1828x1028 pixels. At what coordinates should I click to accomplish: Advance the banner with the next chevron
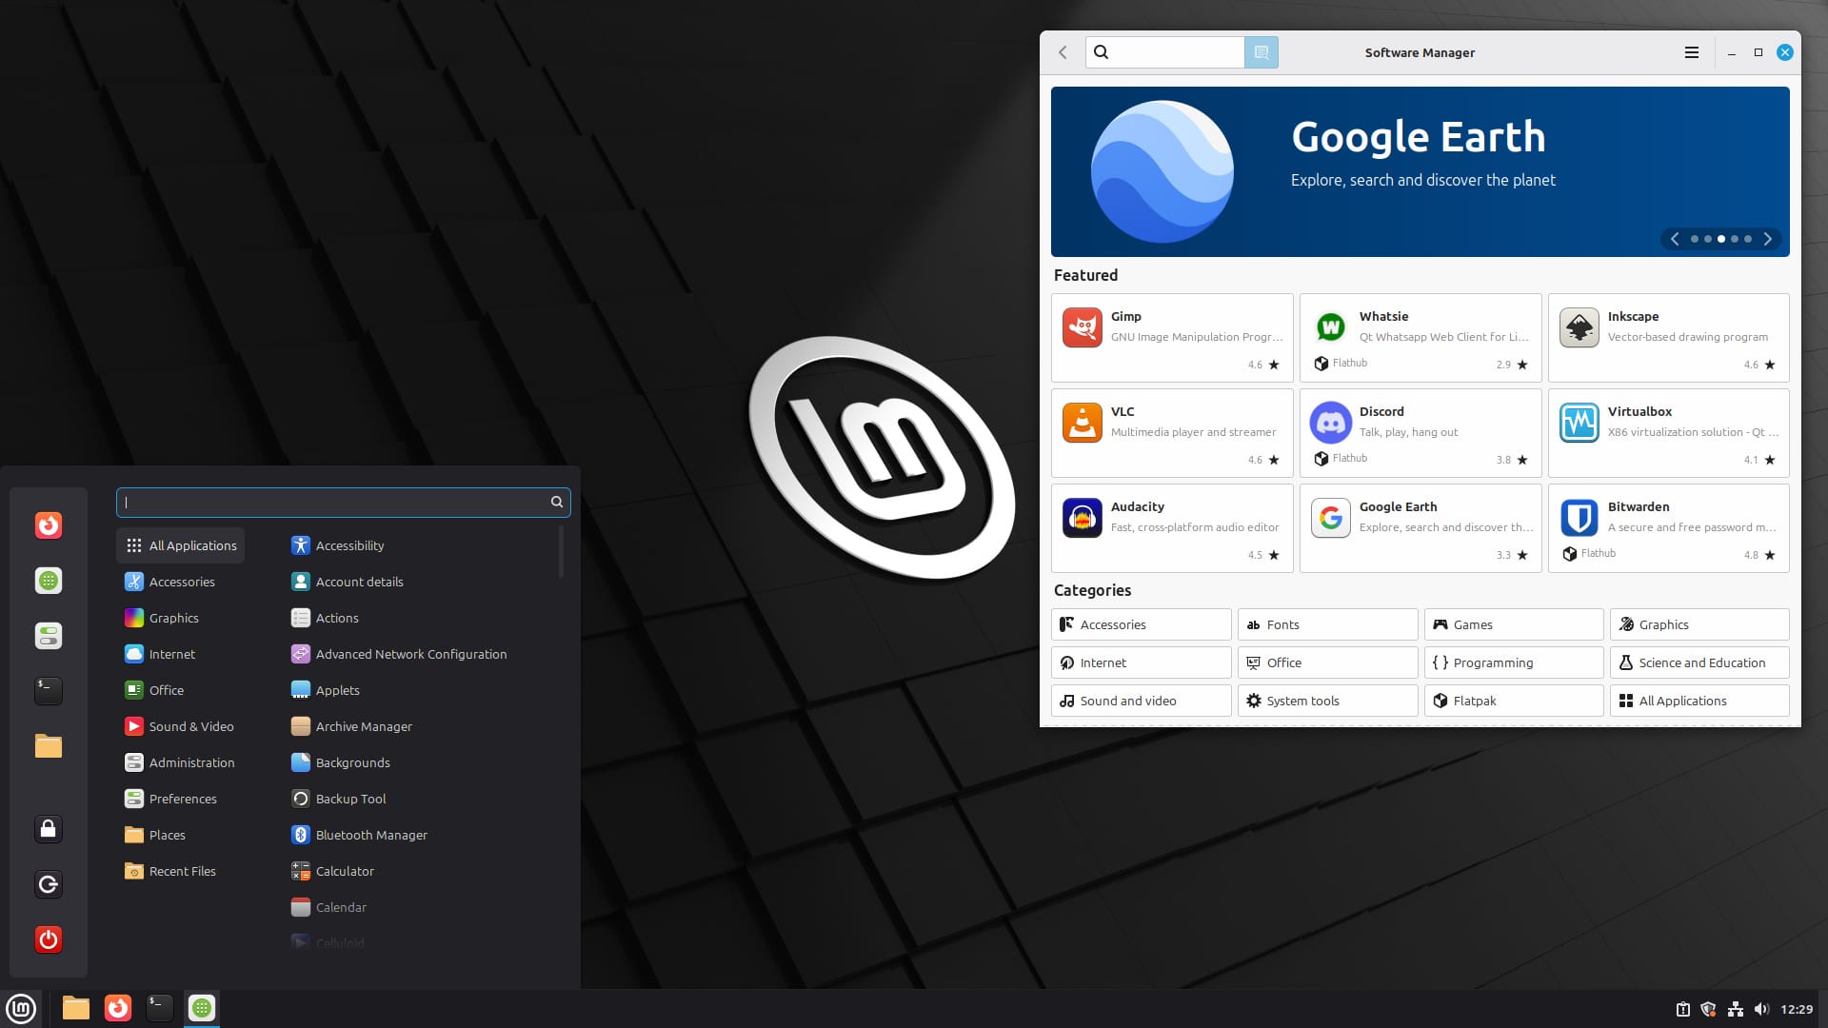coord(1767,239)
